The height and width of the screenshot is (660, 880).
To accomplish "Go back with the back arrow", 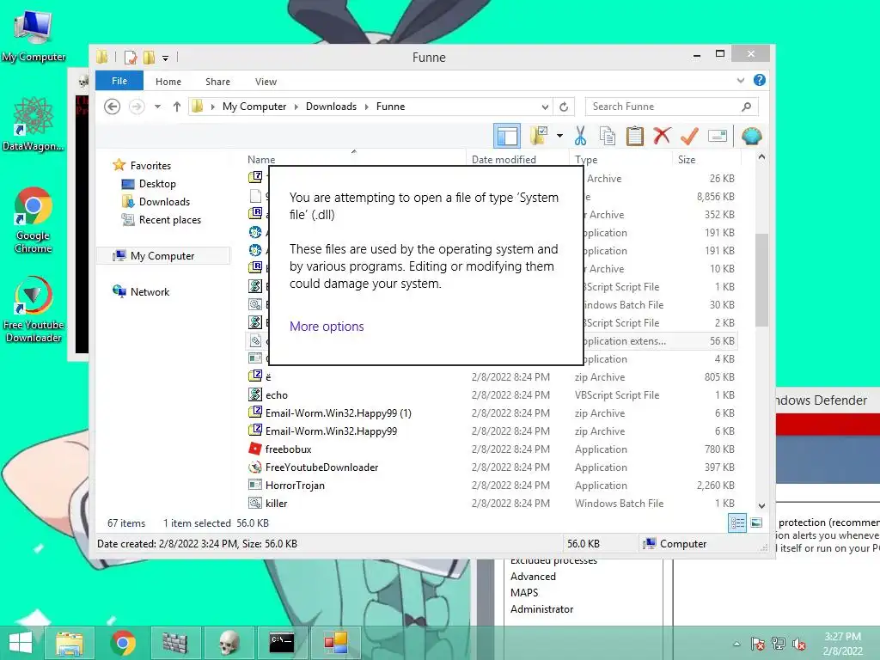I will coord(113,106).
